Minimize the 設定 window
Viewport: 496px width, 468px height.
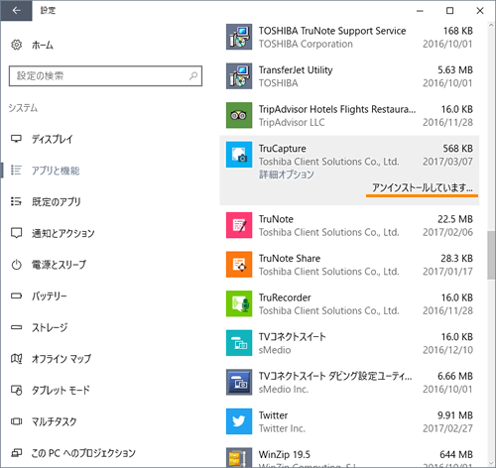click(420, 11)
